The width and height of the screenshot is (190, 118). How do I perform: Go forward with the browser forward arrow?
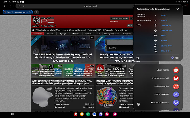click(11, 6)
